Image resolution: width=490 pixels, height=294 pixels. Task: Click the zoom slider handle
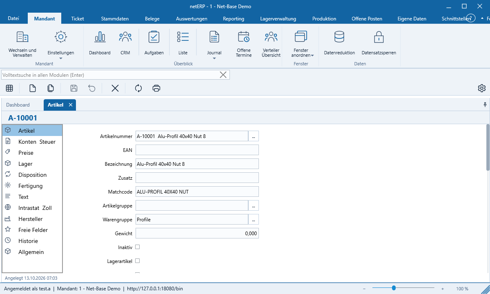pos(394,288)
